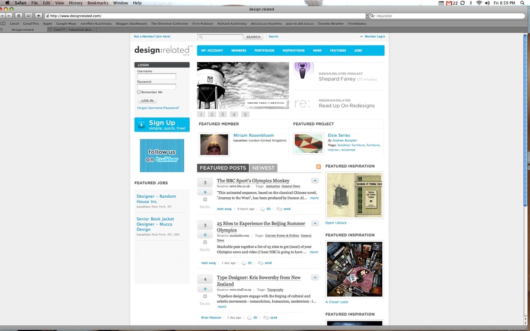Open the podcast icon for Shepard Fairey
Viewport: 530px width, 331px height.
(303, 70)
